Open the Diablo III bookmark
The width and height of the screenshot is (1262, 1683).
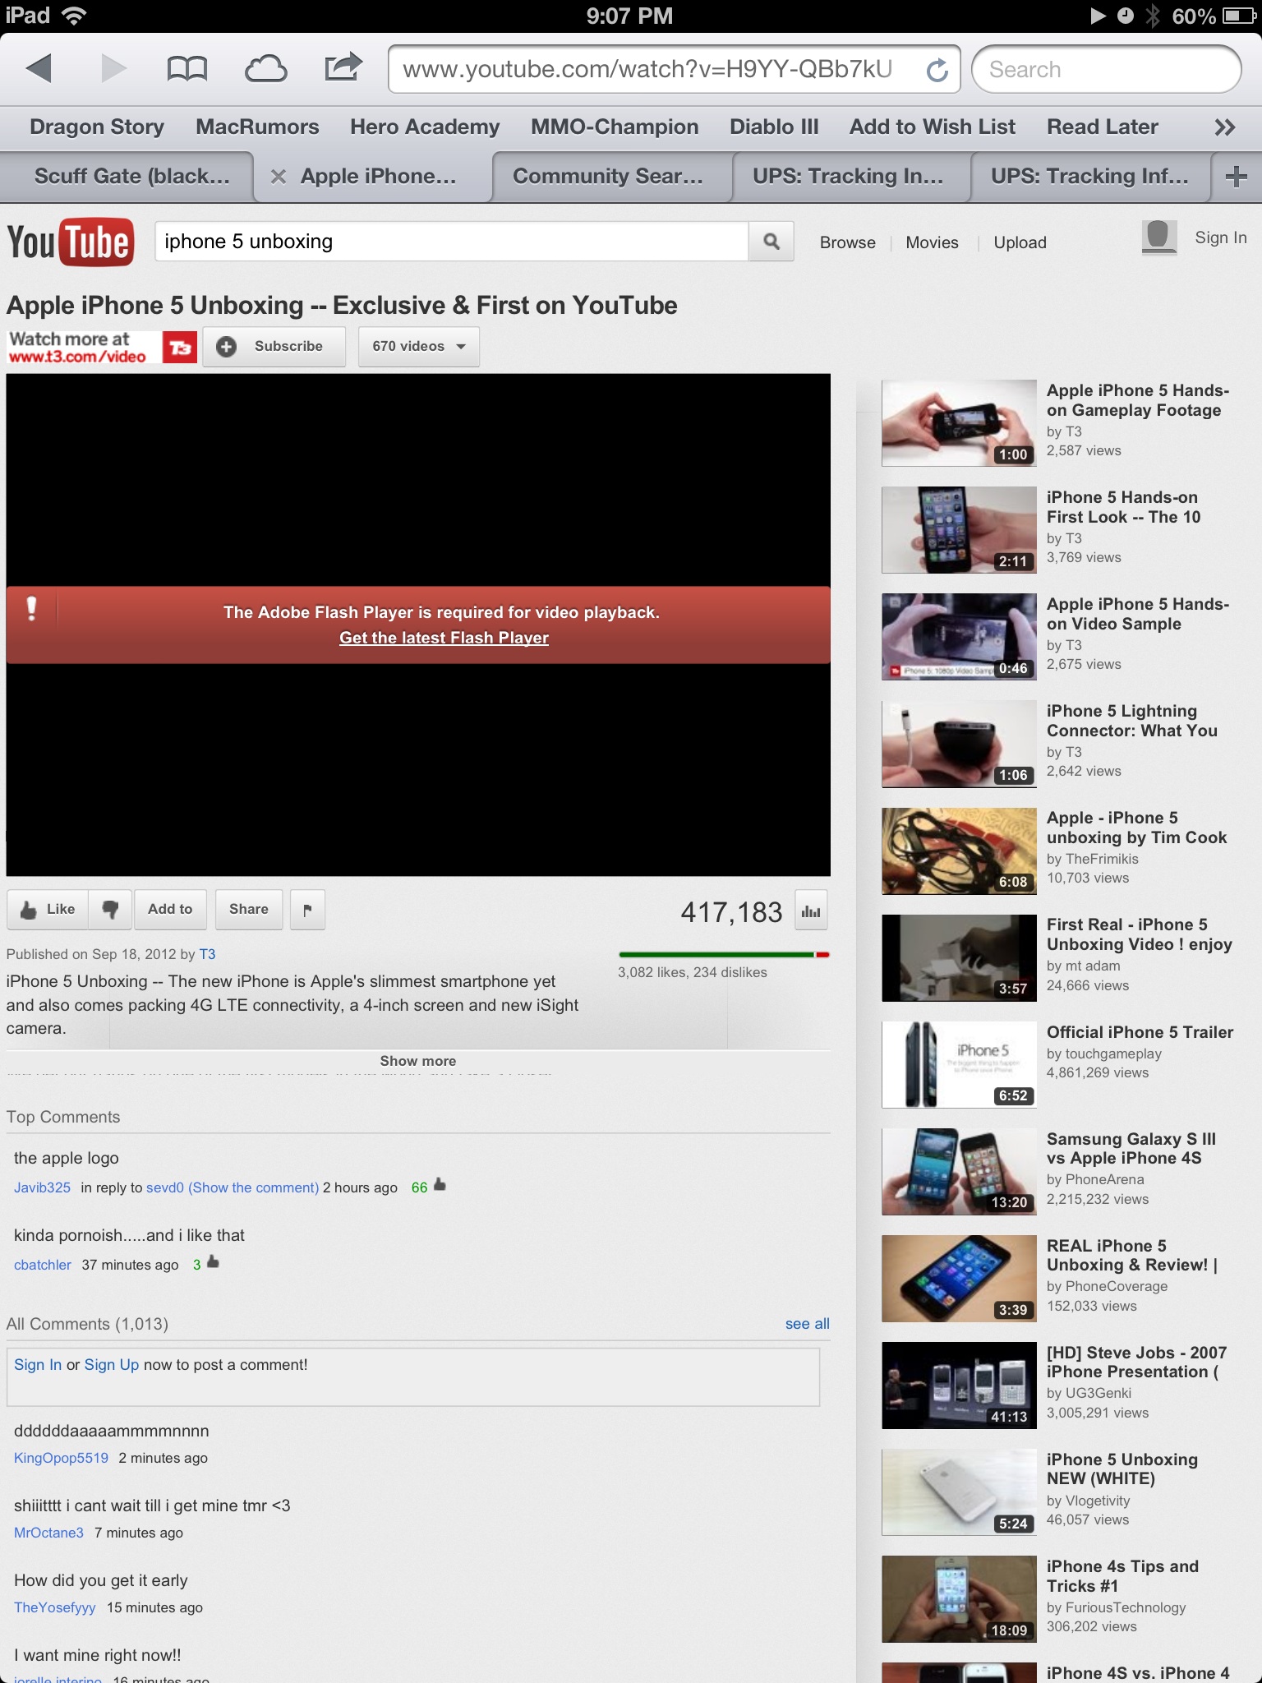coord(774,127)
